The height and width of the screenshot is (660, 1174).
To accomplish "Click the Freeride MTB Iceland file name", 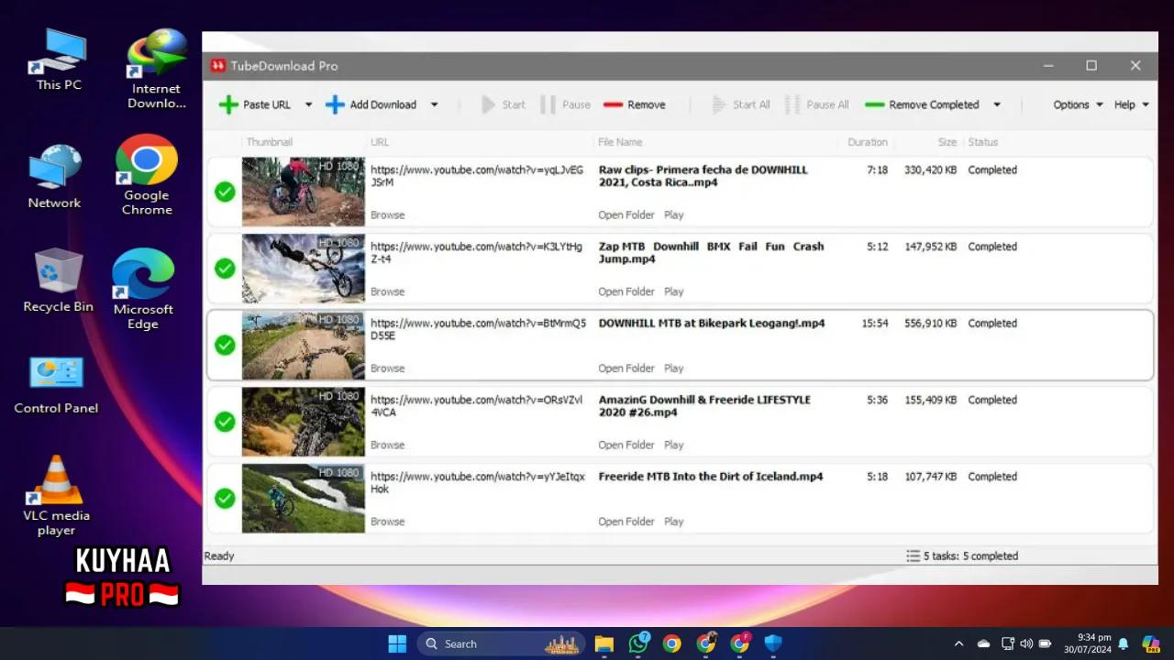I will tap(711, 477).
